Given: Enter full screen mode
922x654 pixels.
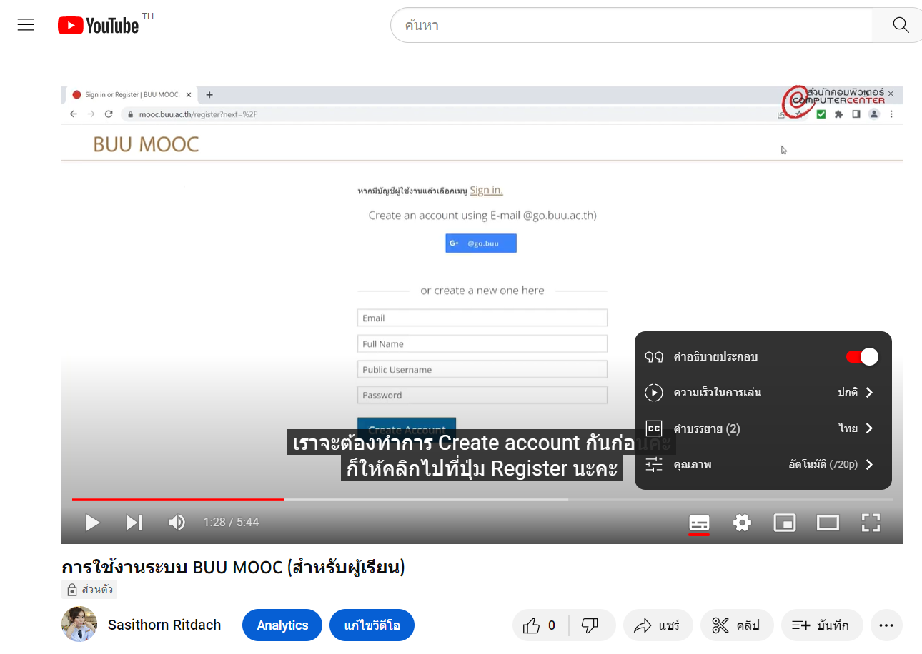Looking at the screenshot, I should 870,523.
